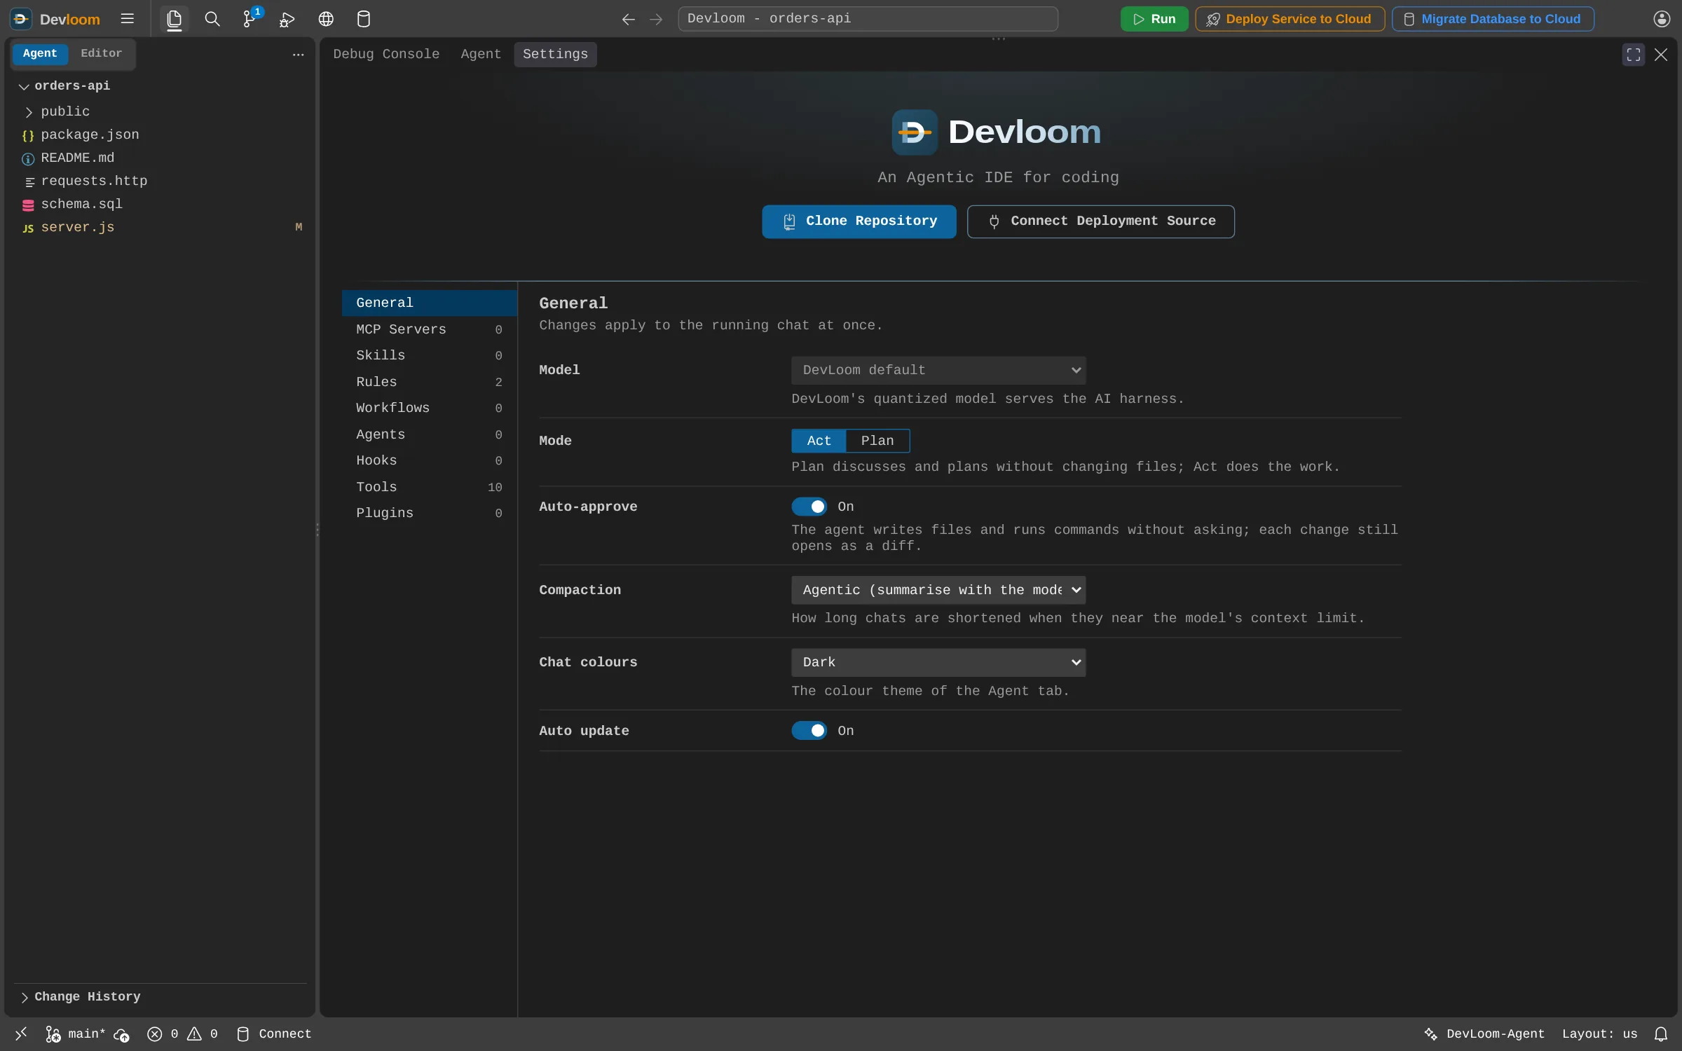Click the main* branch indicator

point(75,1033)
